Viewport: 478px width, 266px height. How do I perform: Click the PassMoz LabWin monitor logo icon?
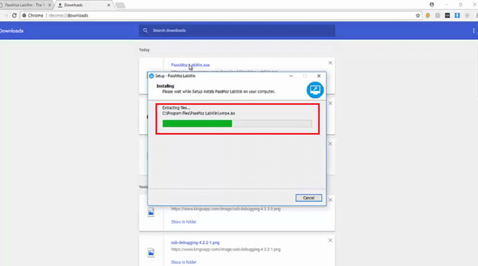coord(315,90)
